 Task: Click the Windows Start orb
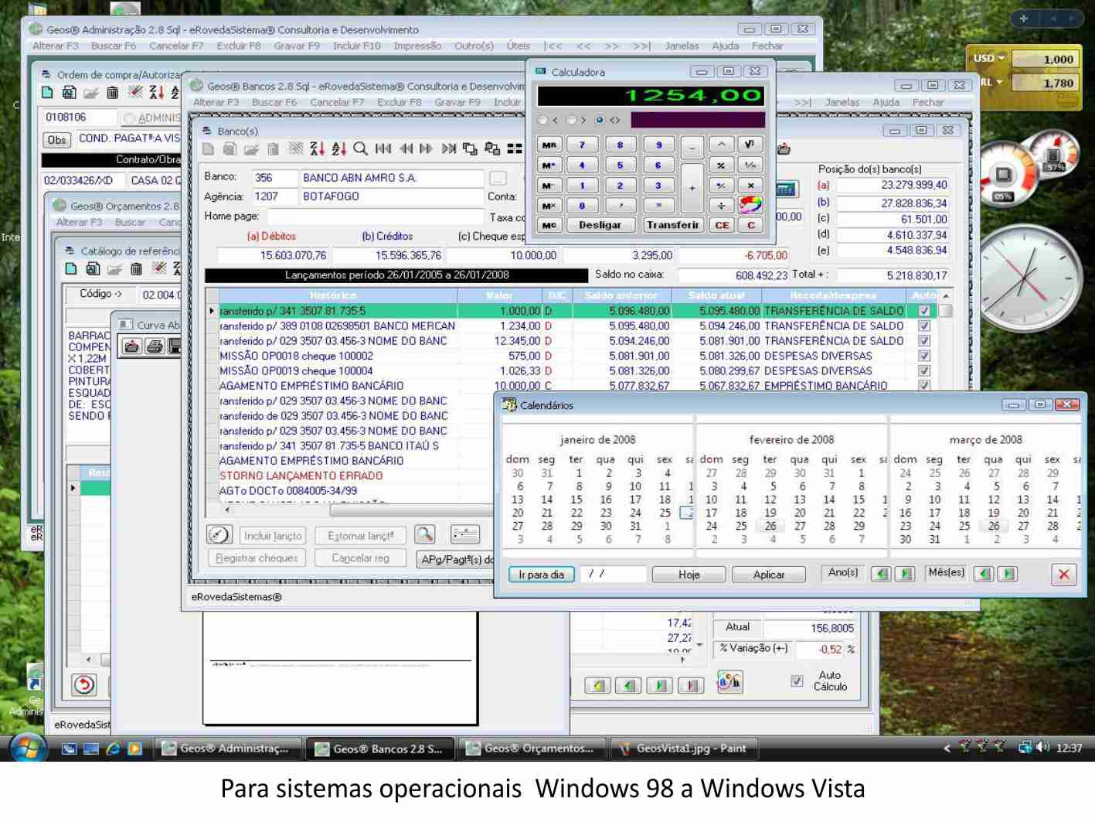coord(29,748)
